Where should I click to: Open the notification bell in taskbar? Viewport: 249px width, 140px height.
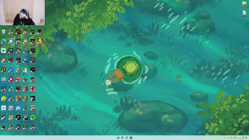point(247,138)
